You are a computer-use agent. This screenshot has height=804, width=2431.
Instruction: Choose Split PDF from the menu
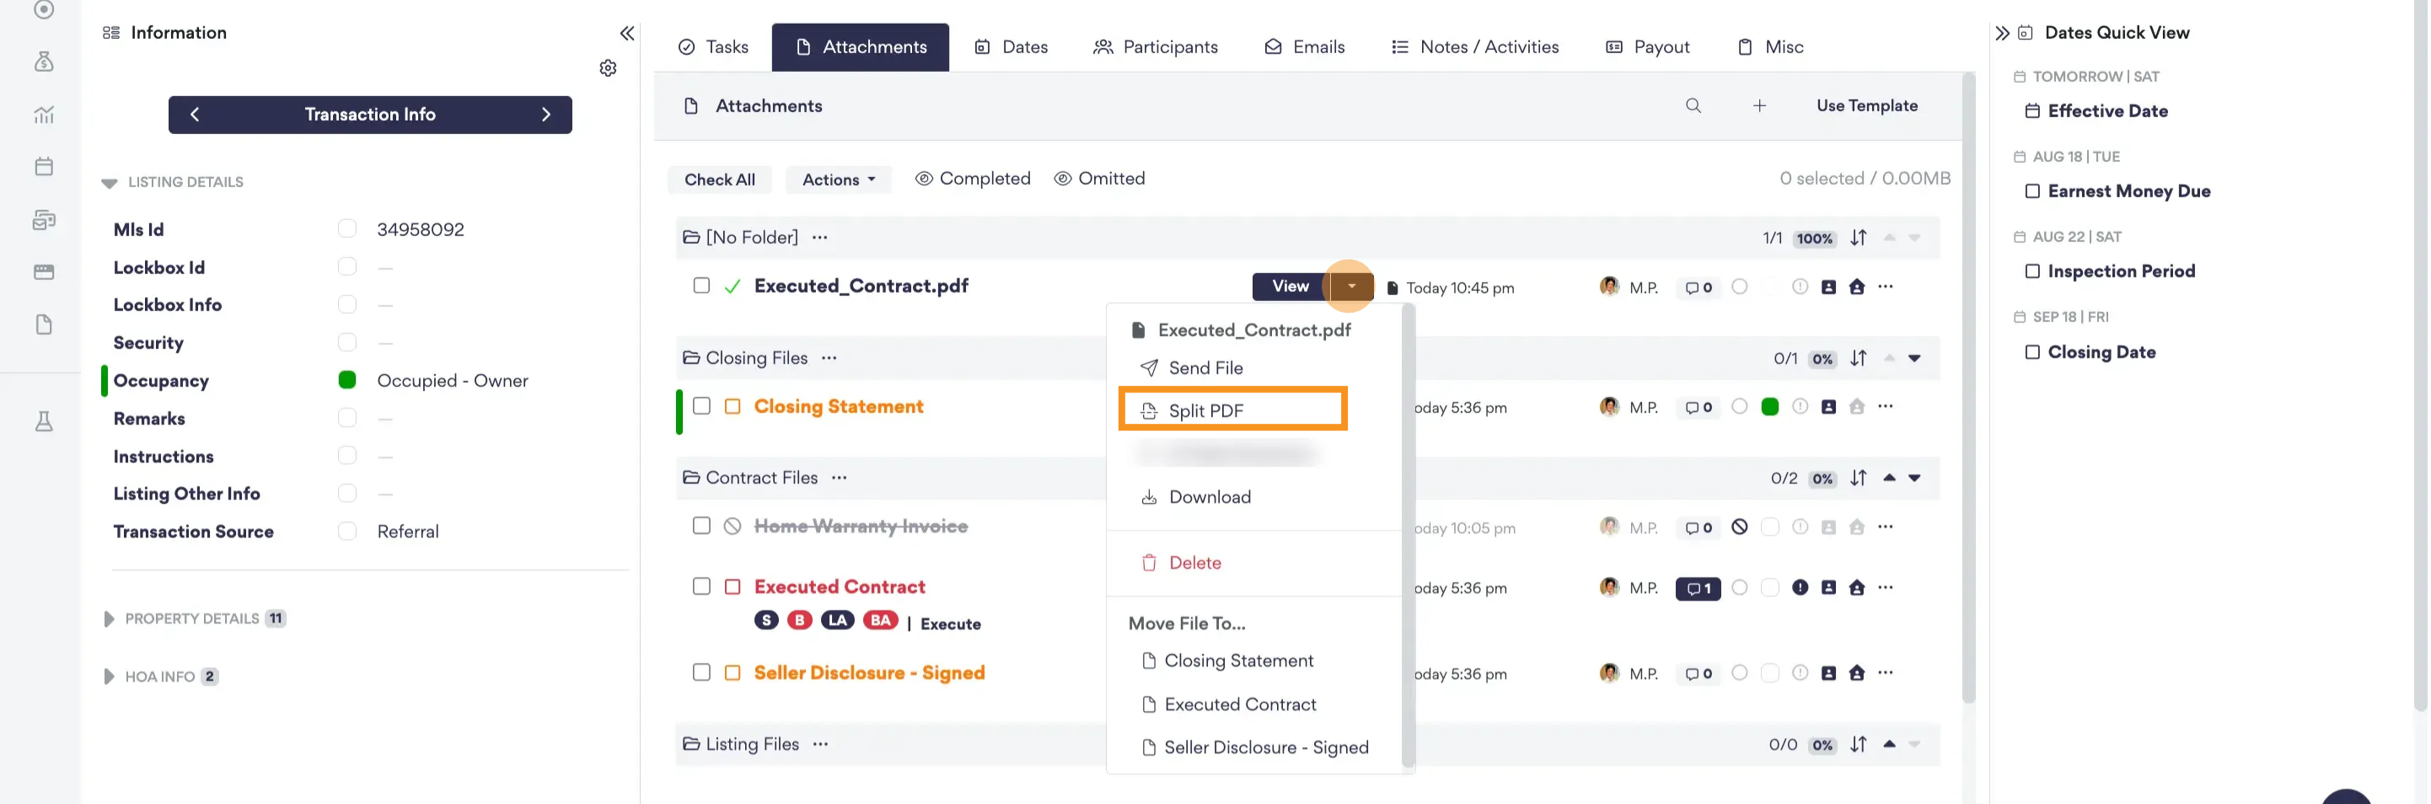click(1232, 410)
